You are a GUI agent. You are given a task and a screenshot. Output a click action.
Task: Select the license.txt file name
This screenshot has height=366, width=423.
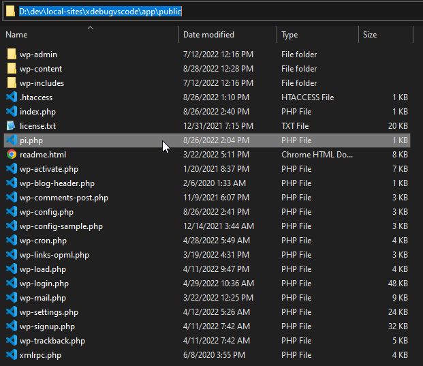pyautogui.click(x=37, y=126)
